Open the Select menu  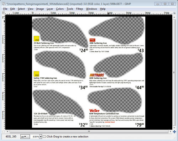pyautogui.click(x=21, y=9)
